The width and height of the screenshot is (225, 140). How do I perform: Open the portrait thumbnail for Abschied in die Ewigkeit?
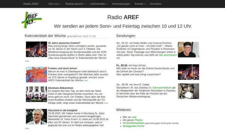36,117
